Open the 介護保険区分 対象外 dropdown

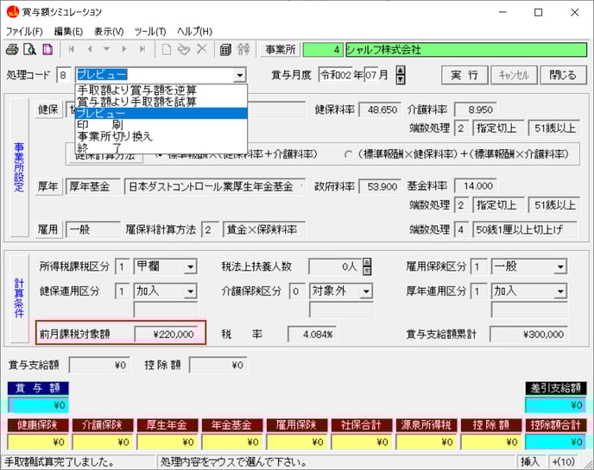(x=366, y=291)
